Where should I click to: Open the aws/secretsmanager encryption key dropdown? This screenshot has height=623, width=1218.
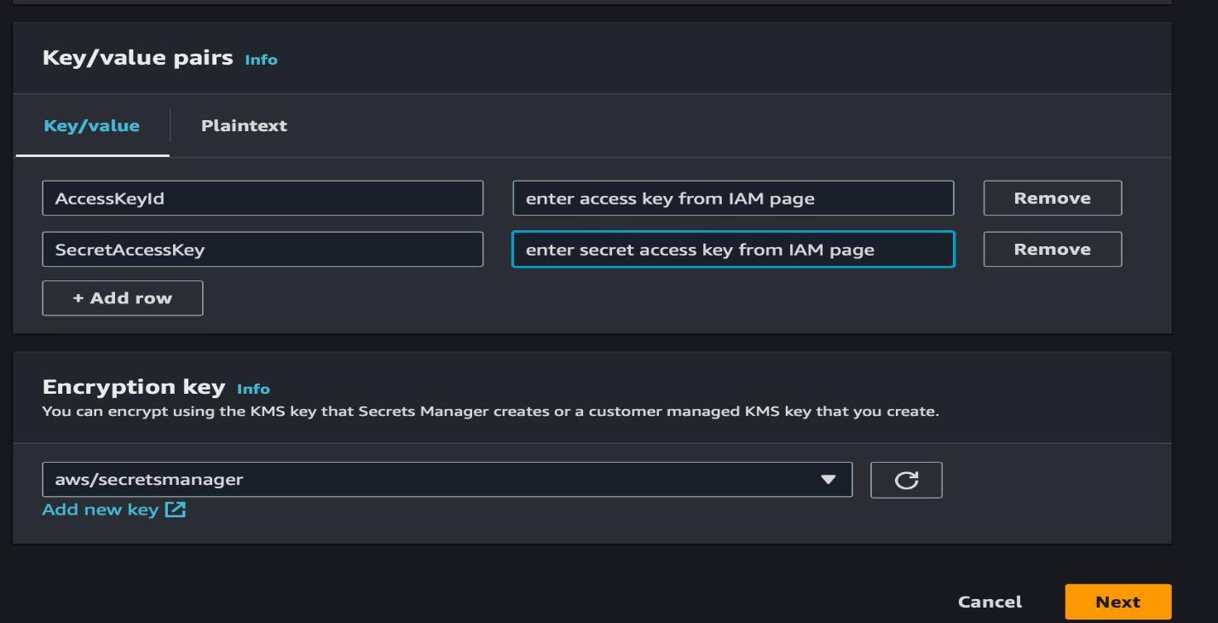point(447,479)
